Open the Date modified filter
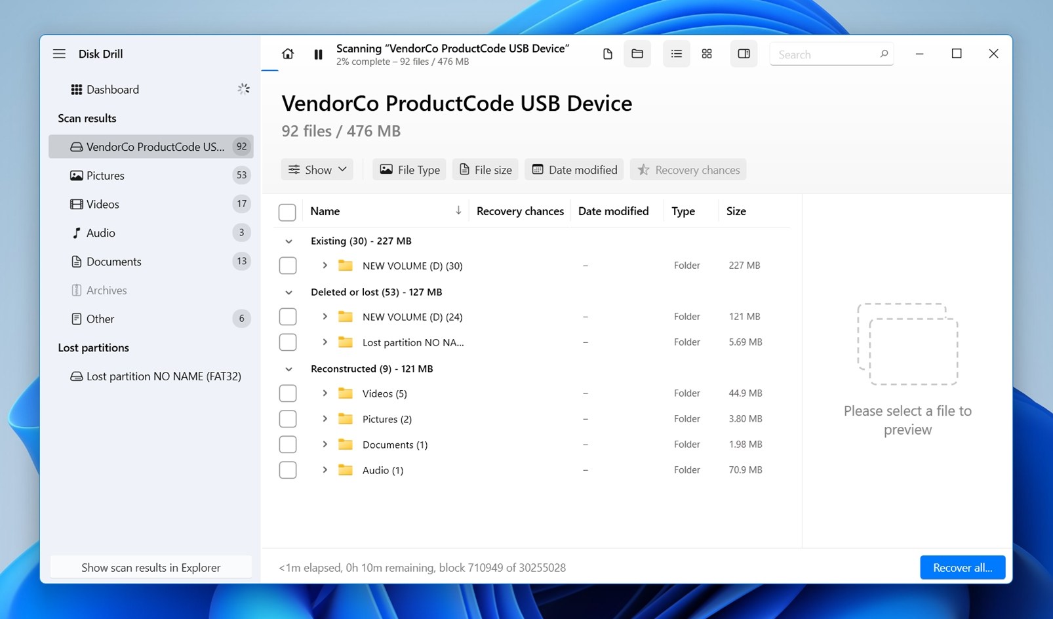The height and width of the screenshot is (619, 1053). point(574,169)
